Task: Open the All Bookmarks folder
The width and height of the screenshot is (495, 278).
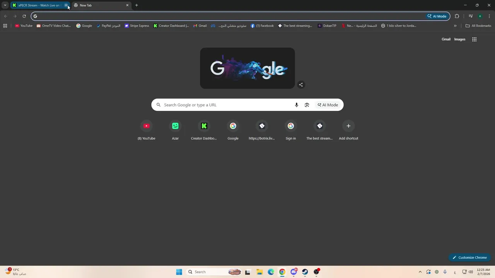Action: tap(478, 26)
